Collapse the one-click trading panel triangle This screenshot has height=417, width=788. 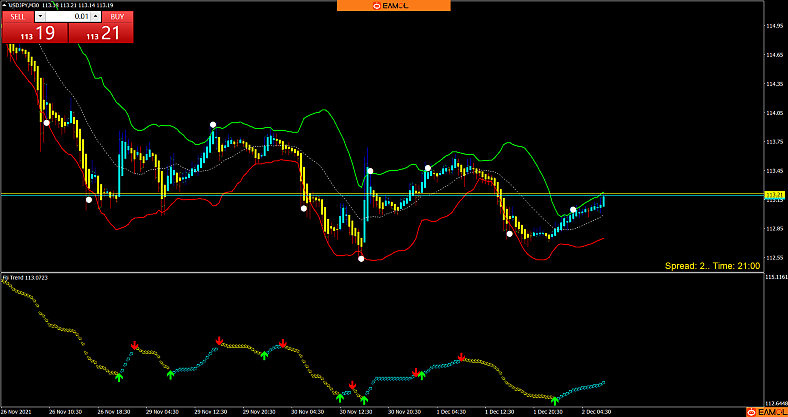click(4, 5)
